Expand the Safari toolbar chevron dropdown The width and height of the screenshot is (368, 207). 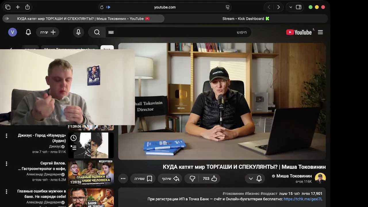coord(291,7)
